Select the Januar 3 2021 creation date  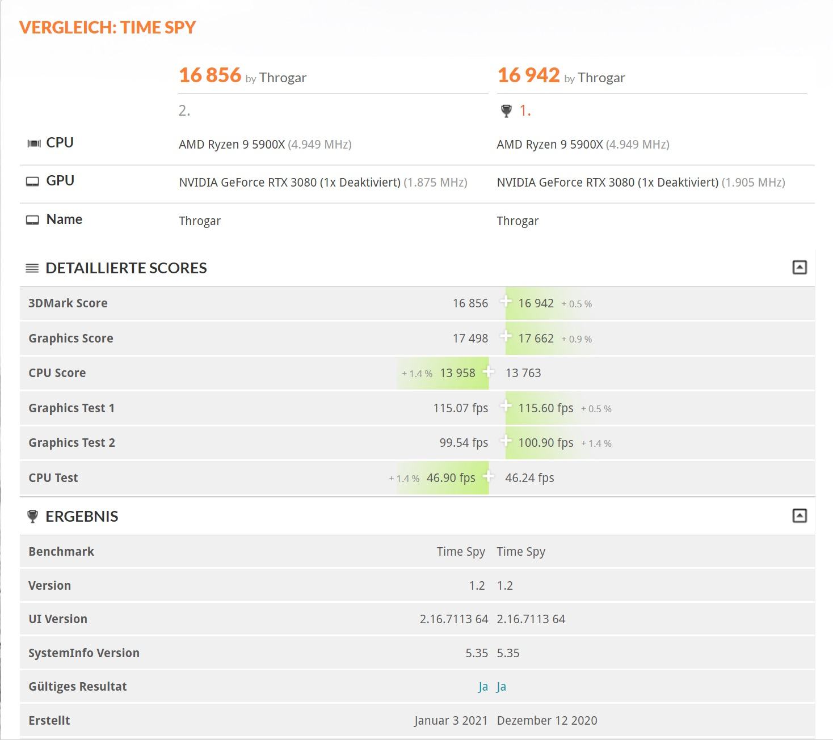pos(451,721)
